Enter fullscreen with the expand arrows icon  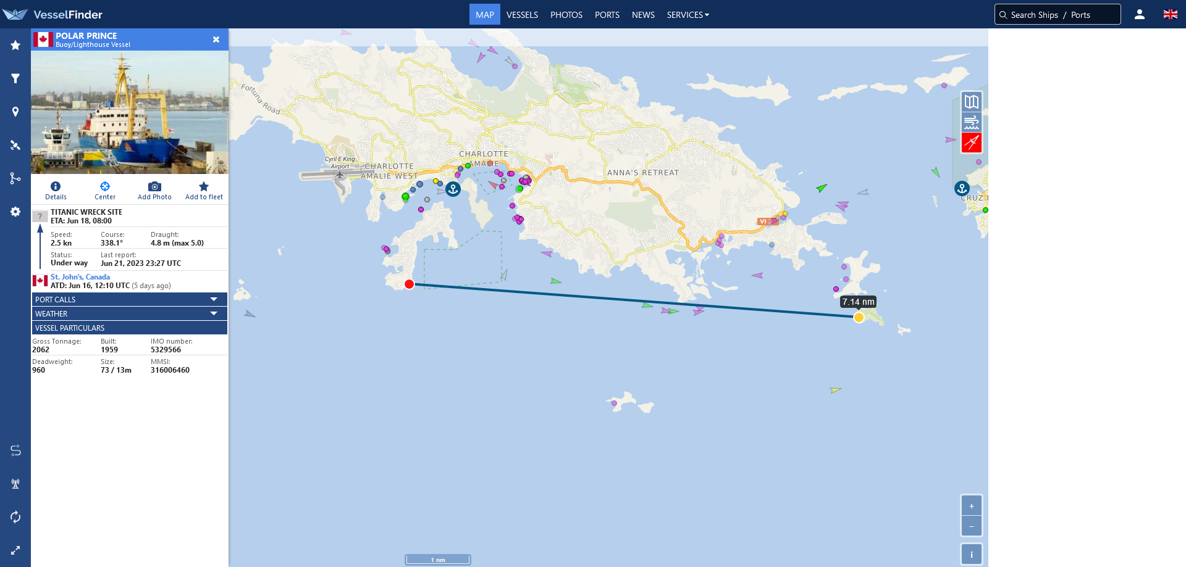click(15, 550)
